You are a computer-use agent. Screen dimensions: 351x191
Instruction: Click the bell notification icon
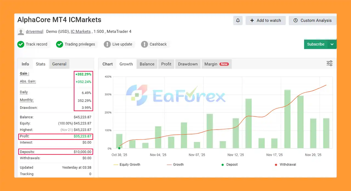[x=238, y=21]
